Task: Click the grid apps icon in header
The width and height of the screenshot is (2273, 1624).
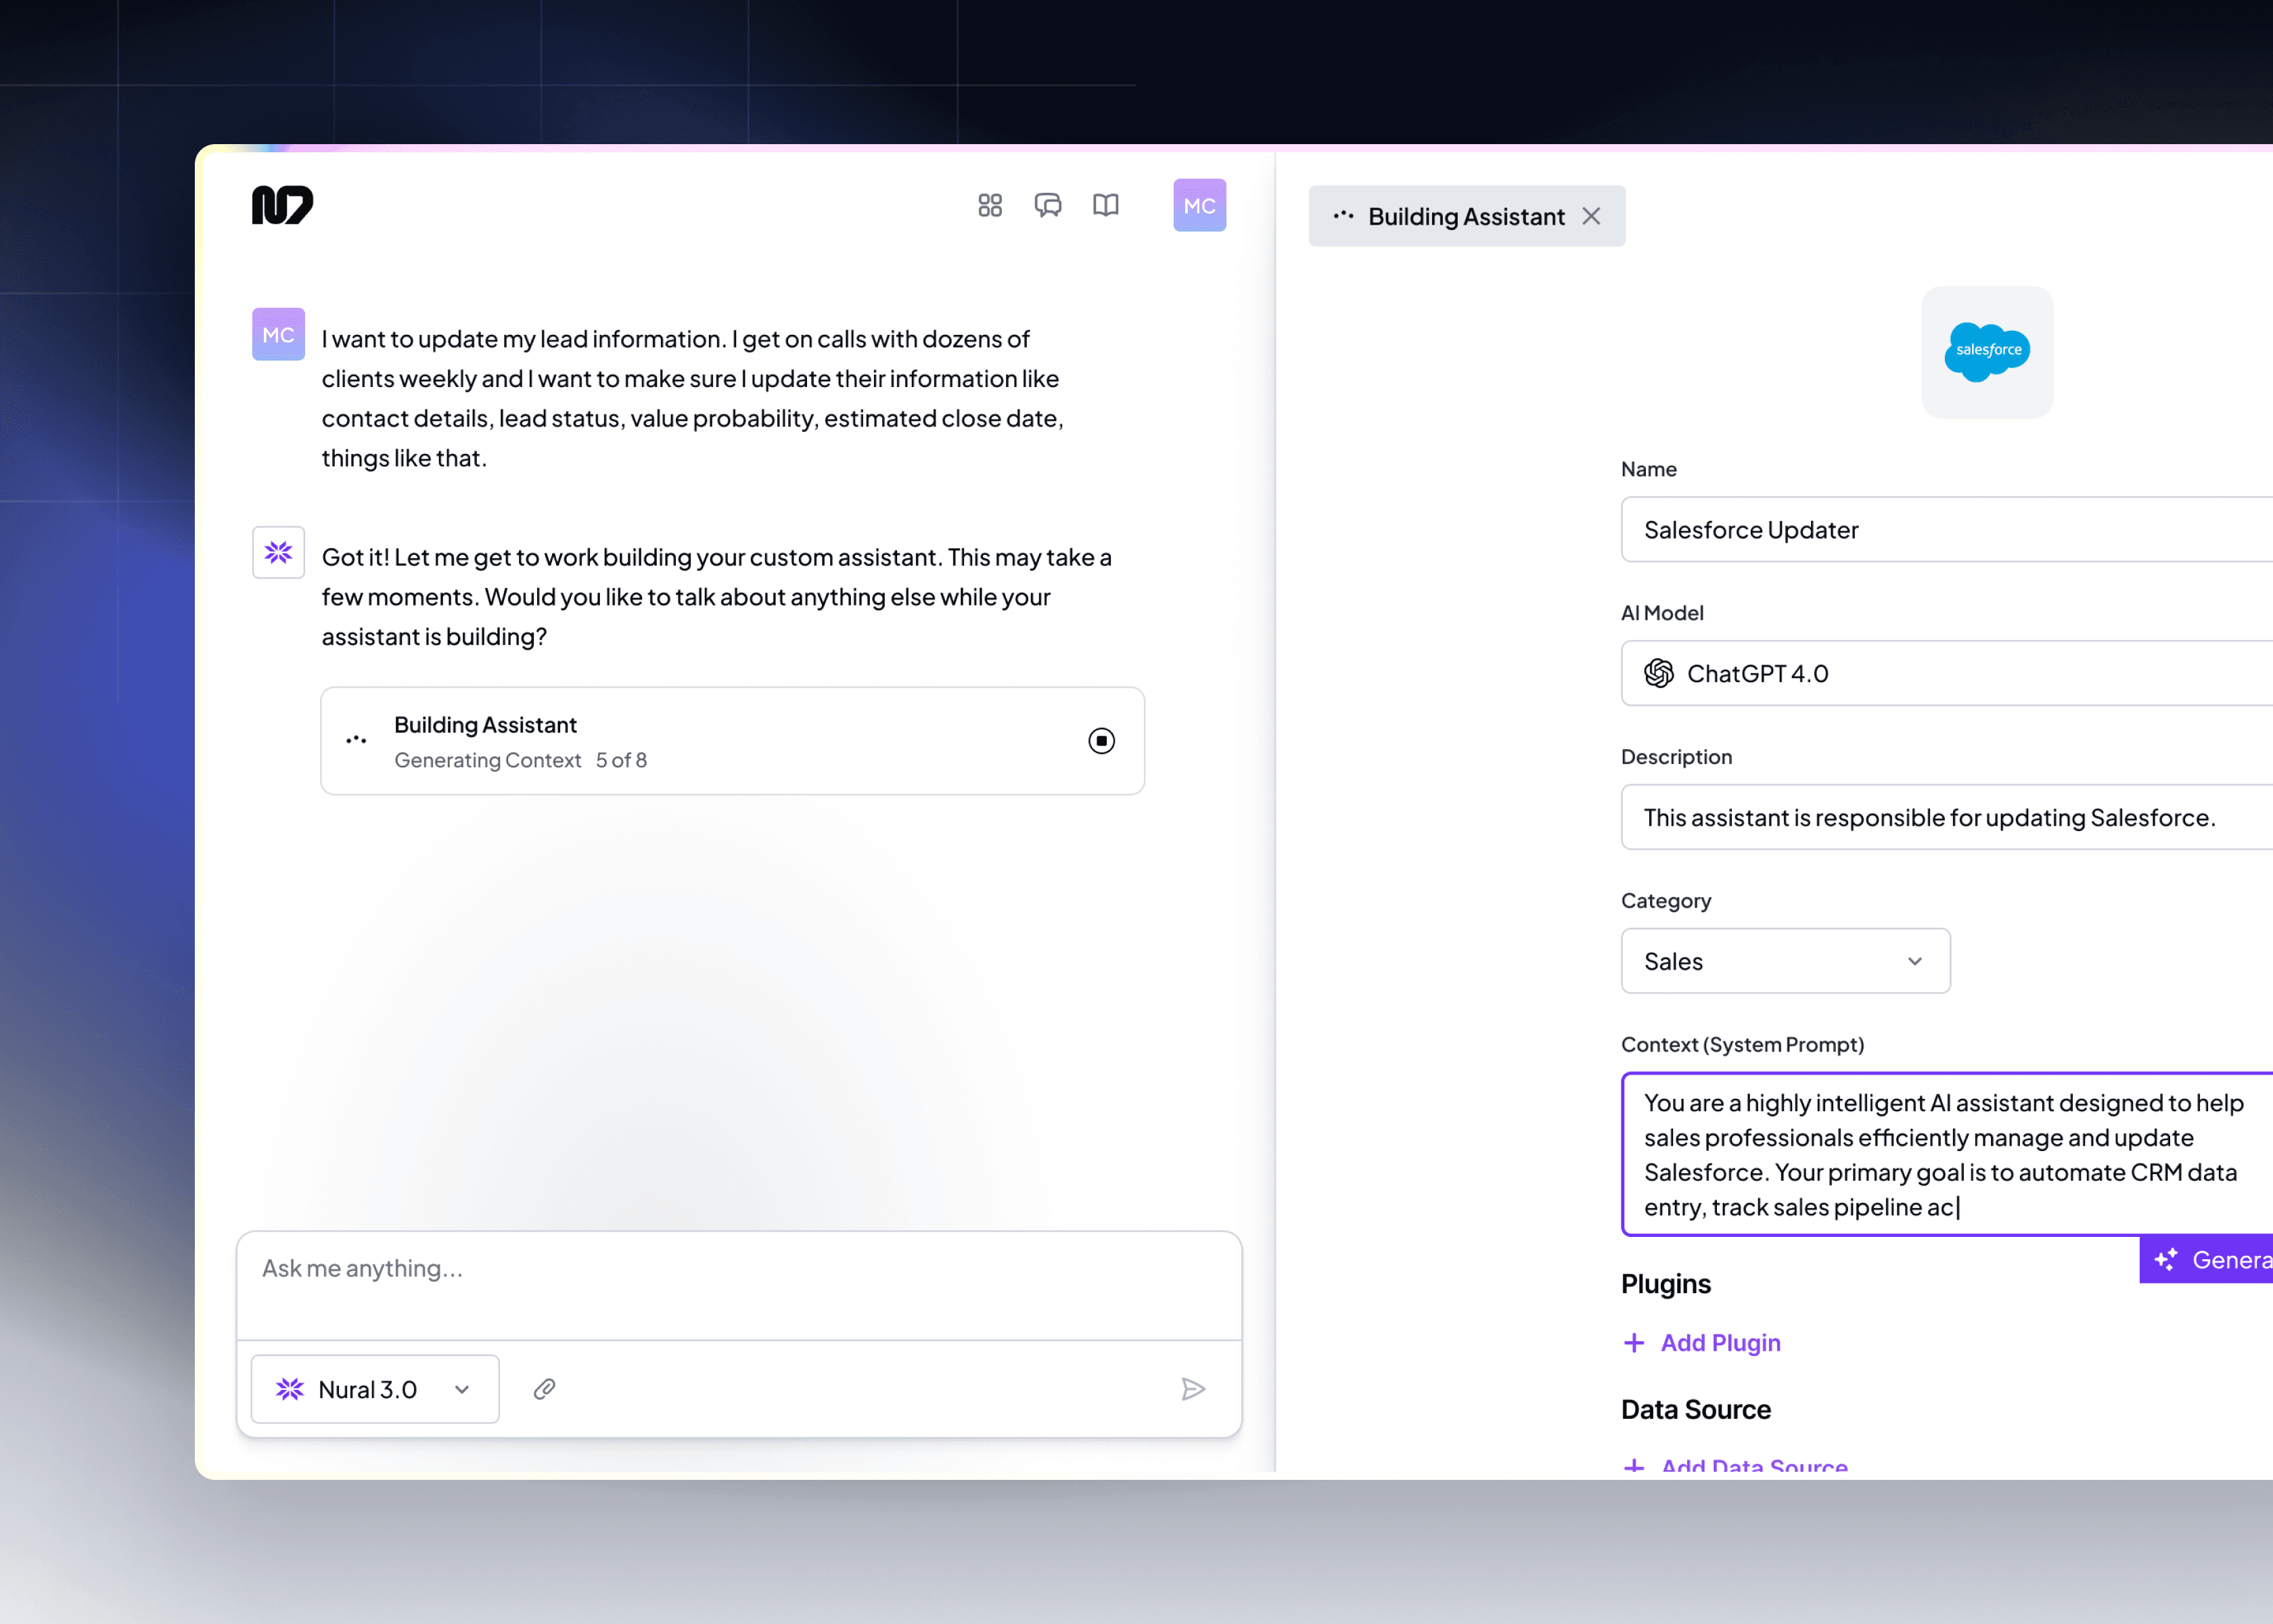Action: (x=990, y=205)
